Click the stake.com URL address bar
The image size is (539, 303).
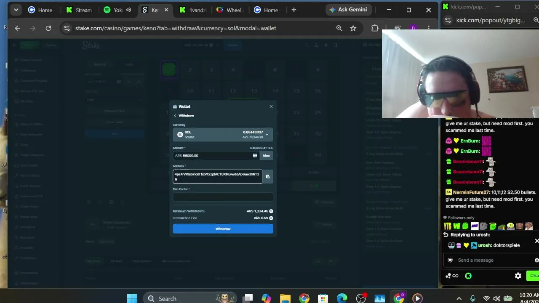pyautogui.click(x=176, y=28)
